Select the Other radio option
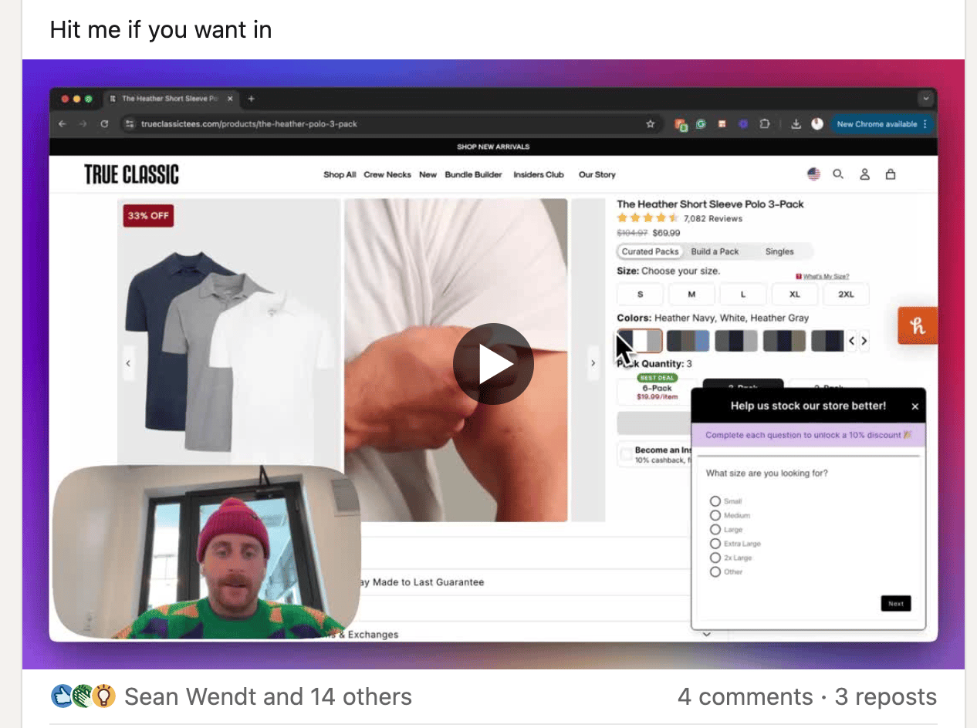The height and width of the screenshot is (728, 977). 715,571
